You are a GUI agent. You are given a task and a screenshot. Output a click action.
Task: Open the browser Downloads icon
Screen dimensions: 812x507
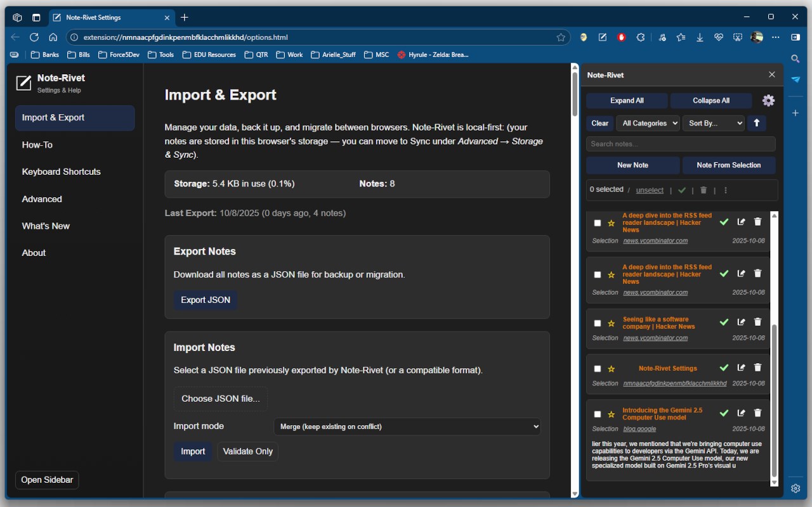coord(700,37)
